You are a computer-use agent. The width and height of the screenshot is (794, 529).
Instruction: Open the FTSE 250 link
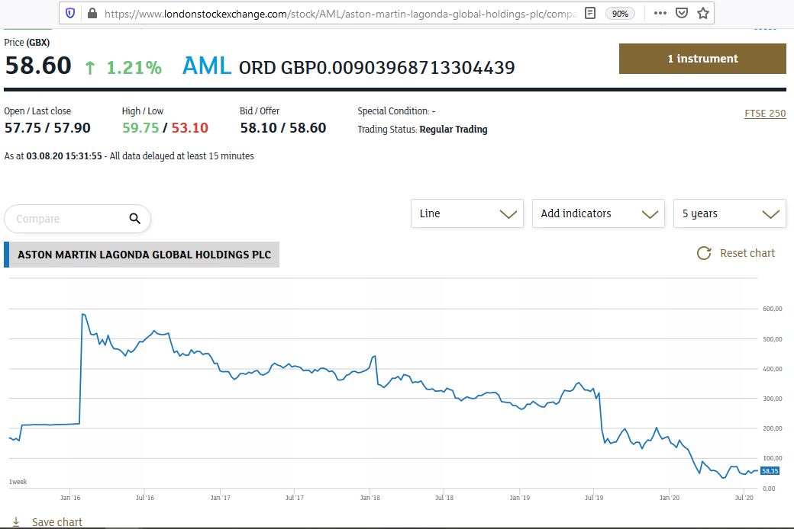(765, 114)
